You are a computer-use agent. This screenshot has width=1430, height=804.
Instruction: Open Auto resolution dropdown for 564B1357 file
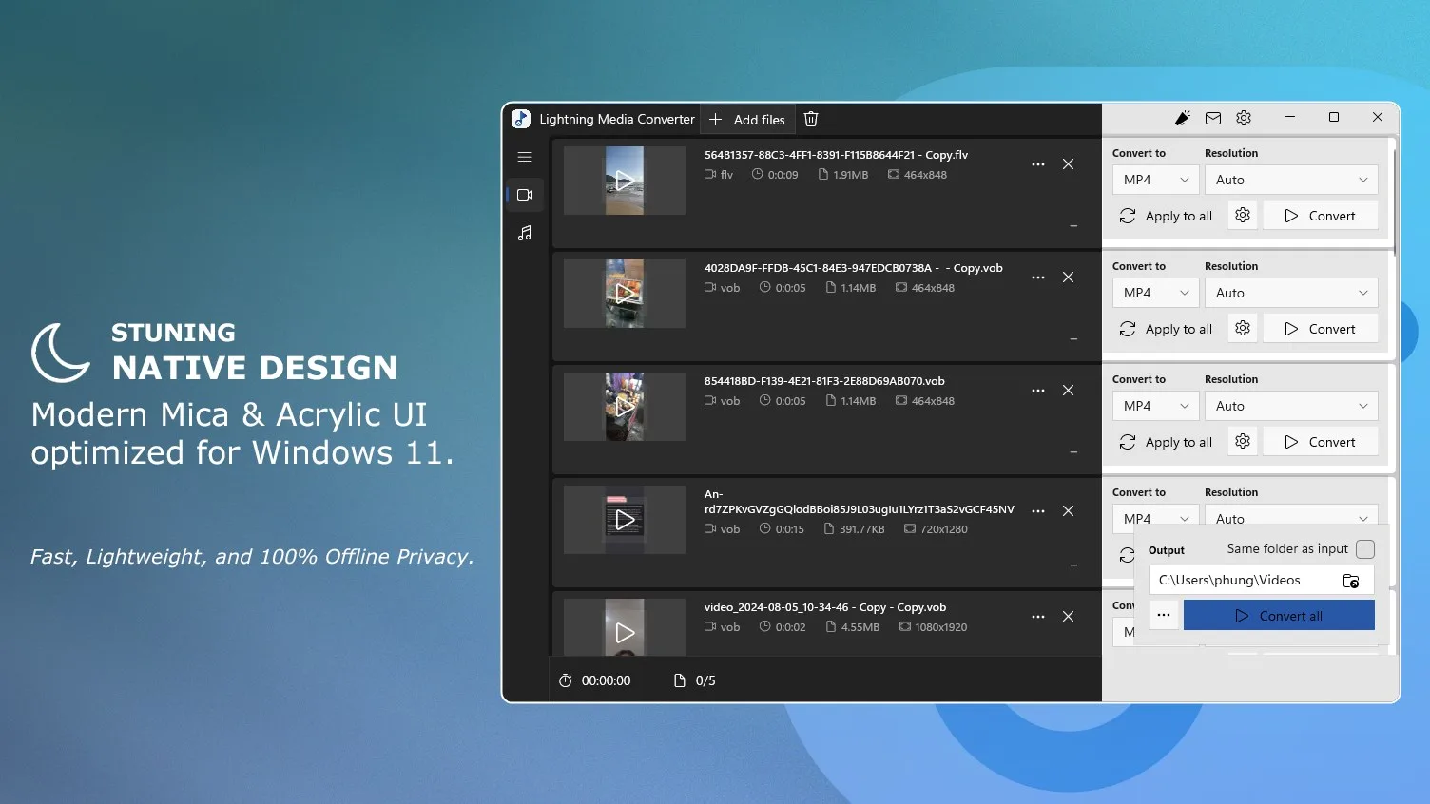click(x=1291, y=180)
